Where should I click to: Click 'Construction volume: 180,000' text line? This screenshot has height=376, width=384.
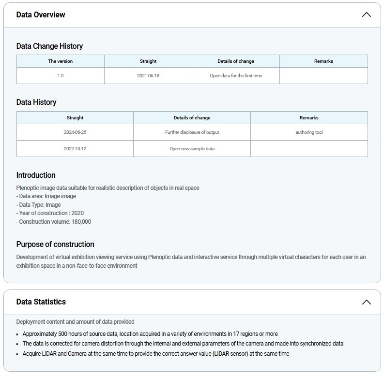click(54, 222)
